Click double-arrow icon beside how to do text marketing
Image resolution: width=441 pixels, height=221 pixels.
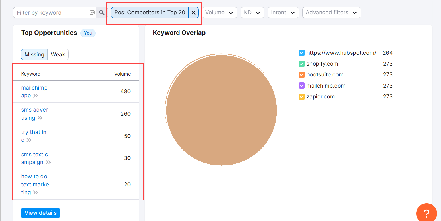[x=36, y=192]
